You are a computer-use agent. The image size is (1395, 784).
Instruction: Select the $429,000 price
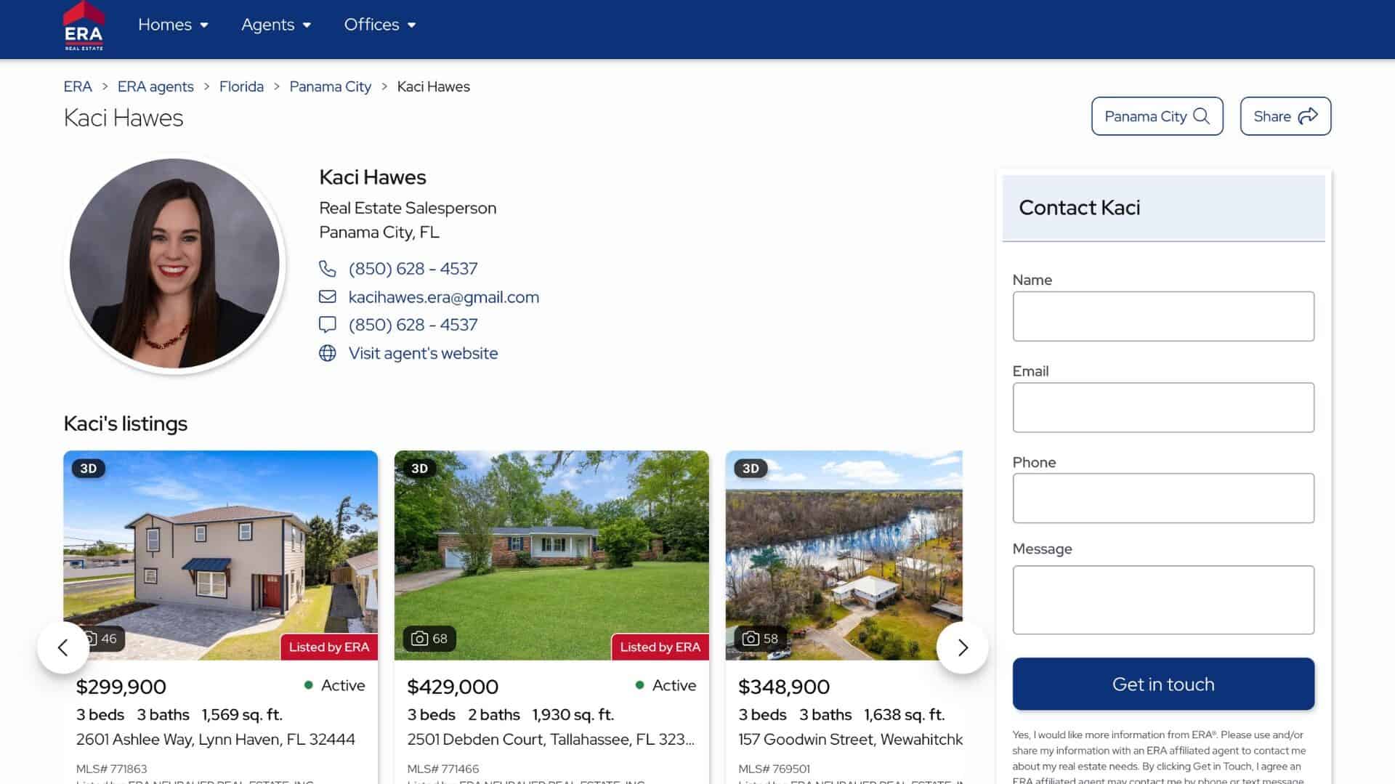[453, 687]
